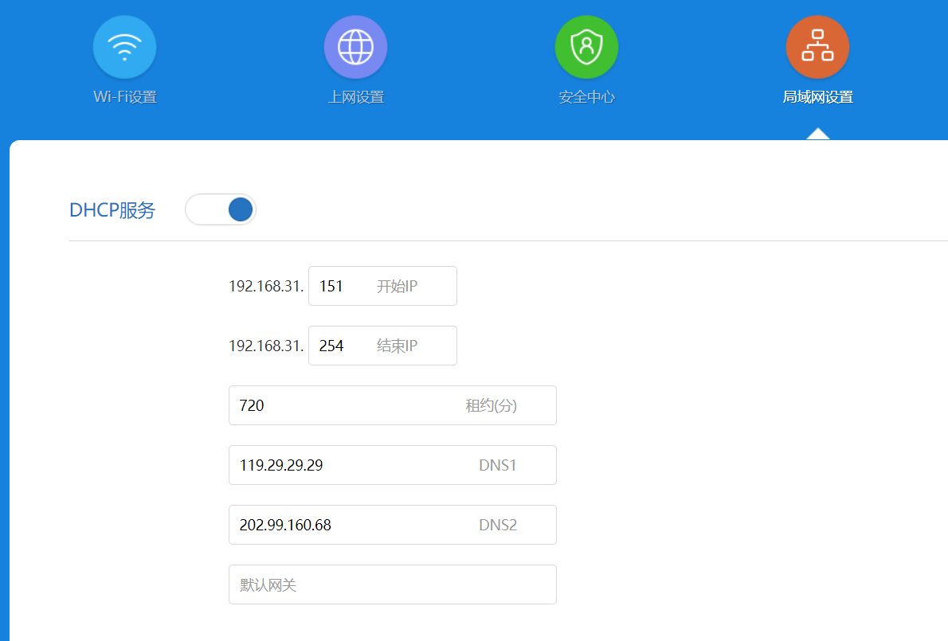Click the DNS1 field showing 119.29.29.29

tap(393, 465)
